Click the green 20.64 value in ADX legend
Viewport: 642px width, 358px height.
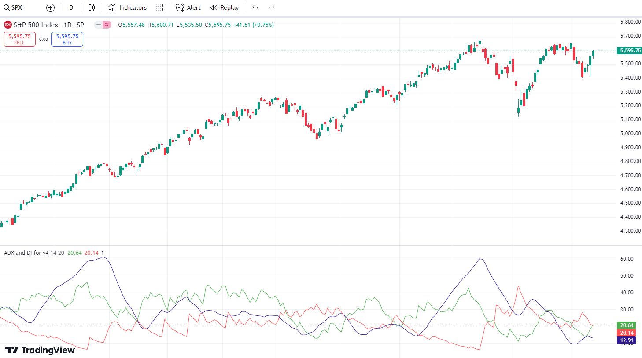[74, 253]
